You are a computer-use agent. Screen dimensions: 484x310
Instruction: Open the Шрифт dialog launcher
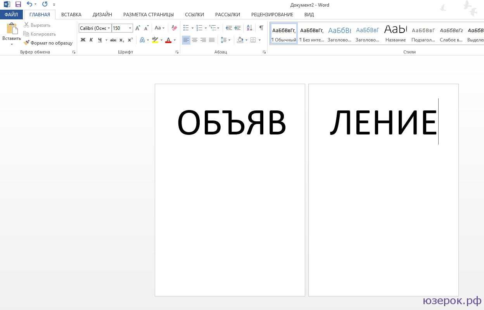177,52
